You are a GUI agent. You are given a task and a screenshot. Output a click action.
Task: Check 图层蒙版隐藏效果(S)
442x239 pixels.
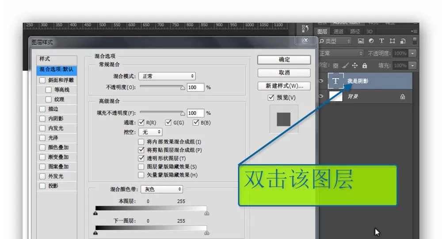pos(141,167)
